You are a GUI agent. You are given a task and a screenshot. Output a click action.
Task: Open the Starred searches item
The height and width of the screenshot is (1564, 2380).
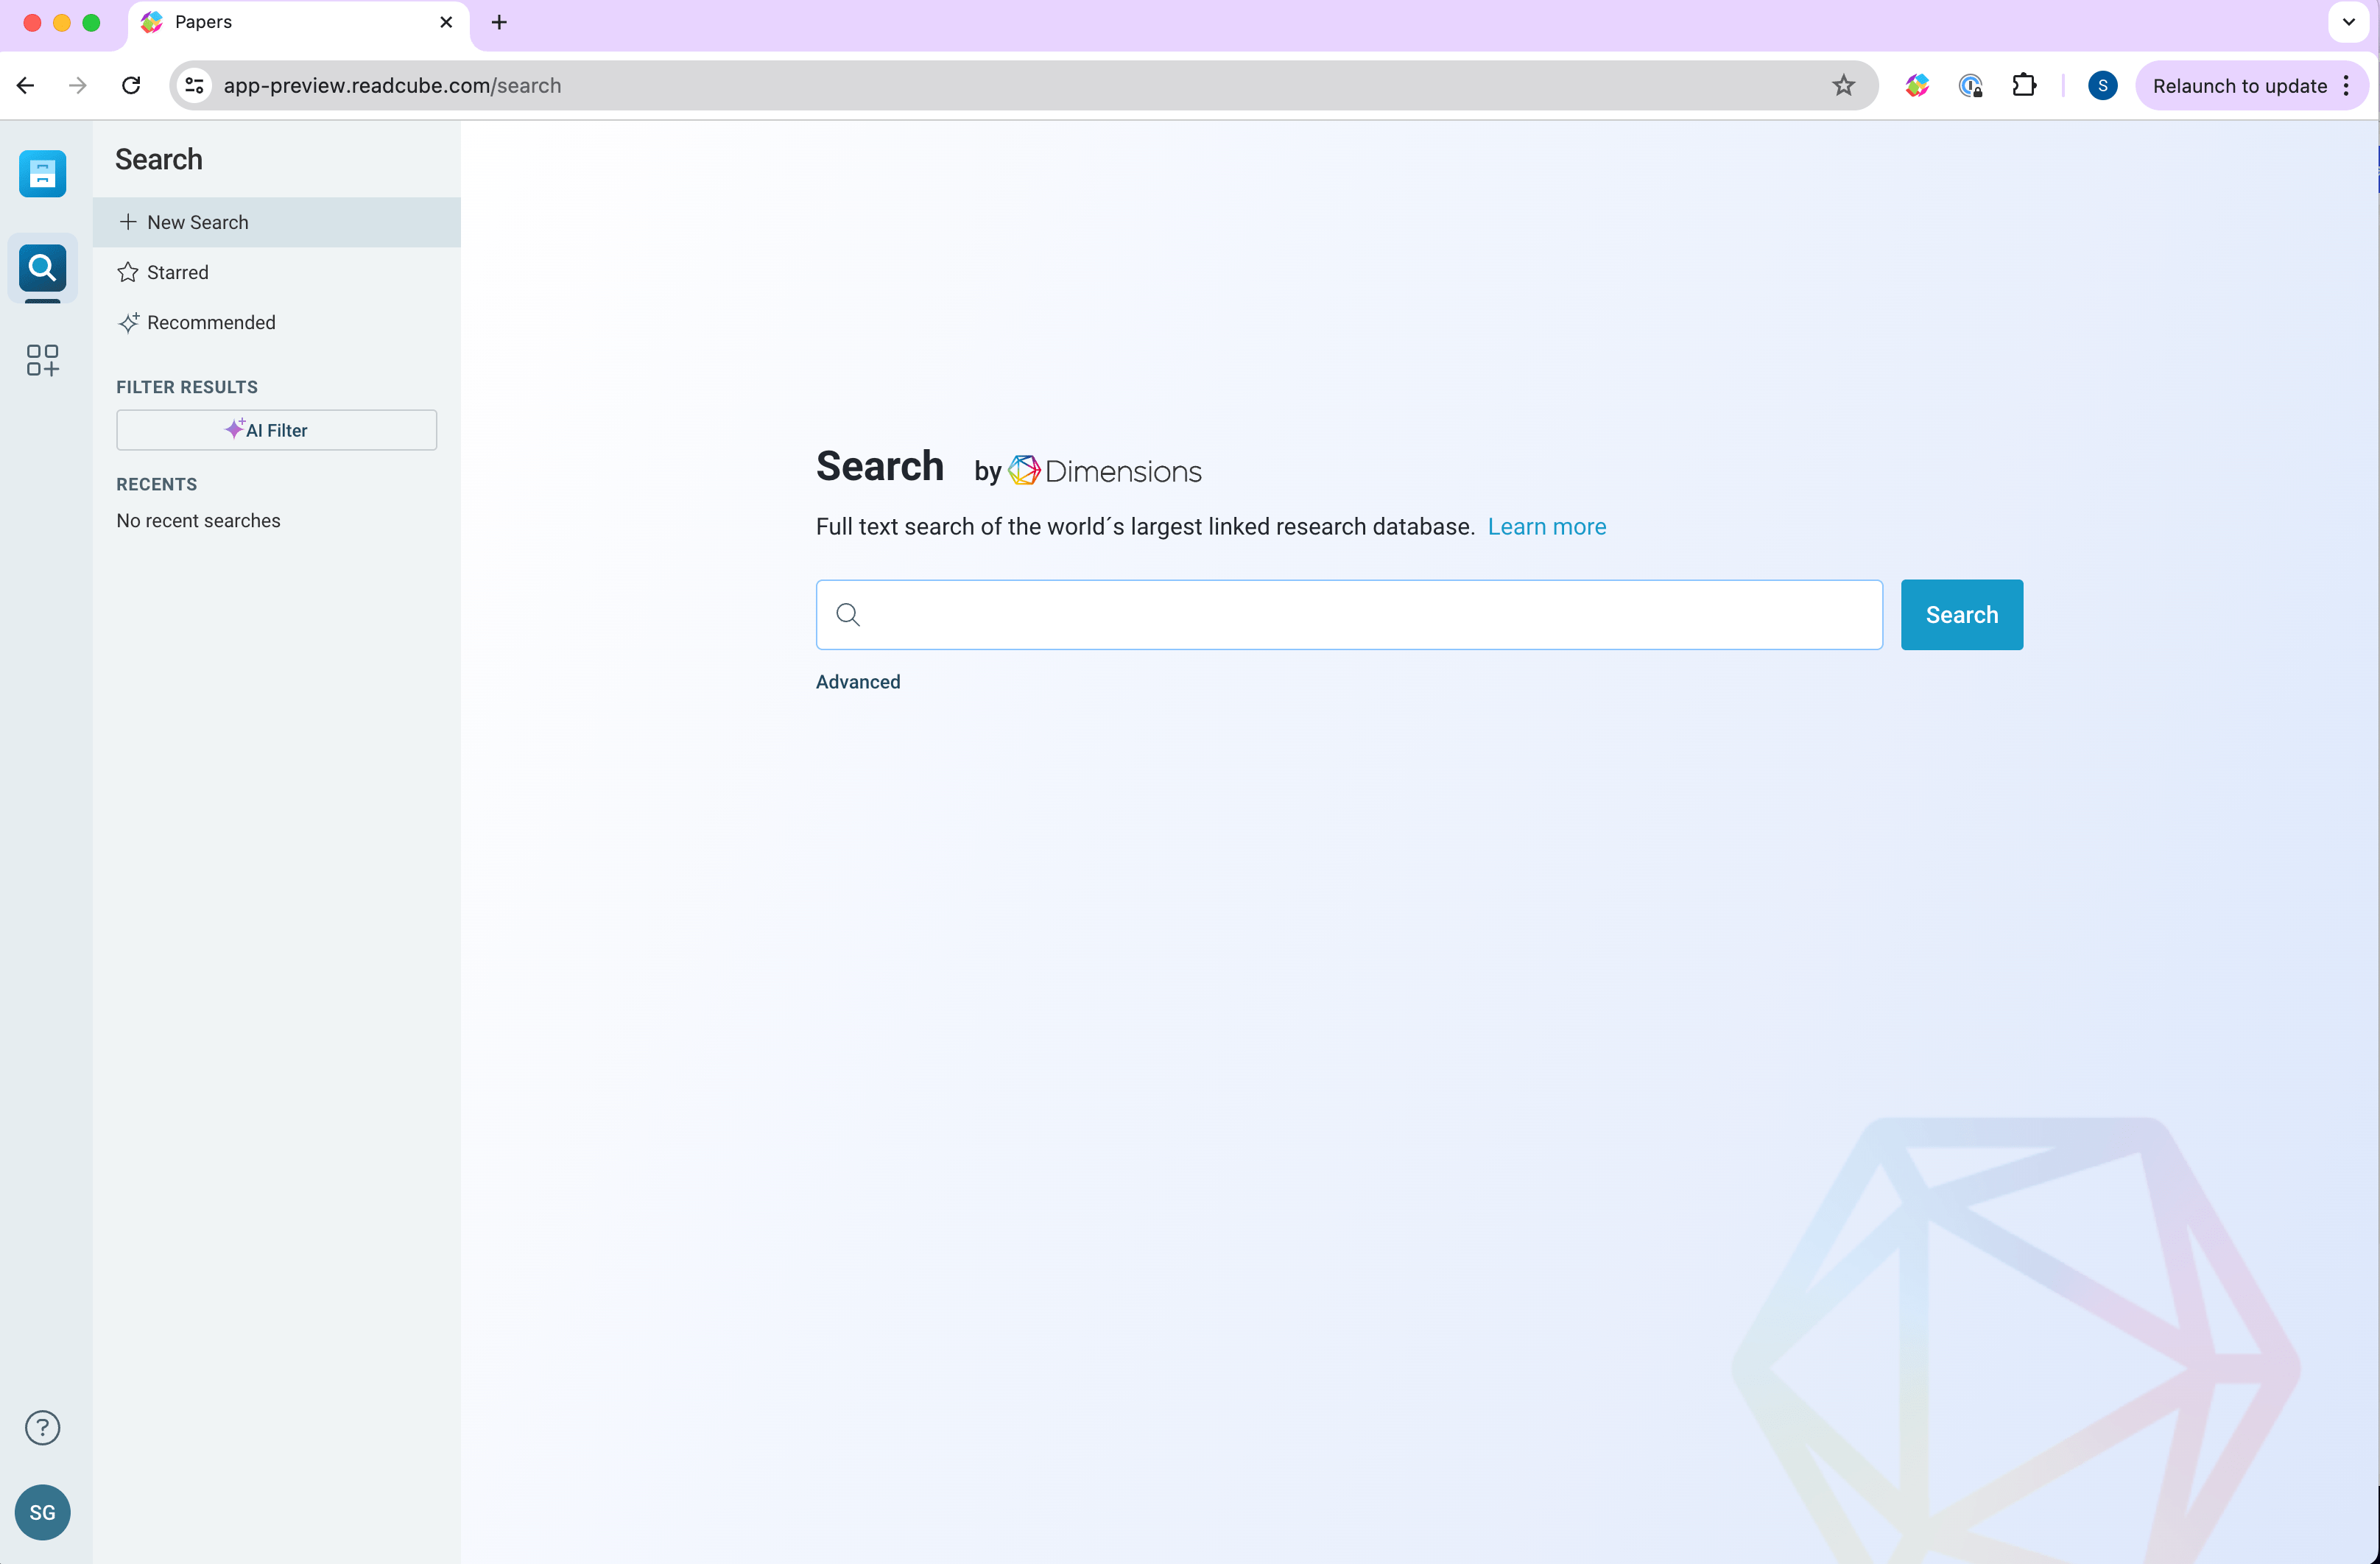tap(177, 272)
